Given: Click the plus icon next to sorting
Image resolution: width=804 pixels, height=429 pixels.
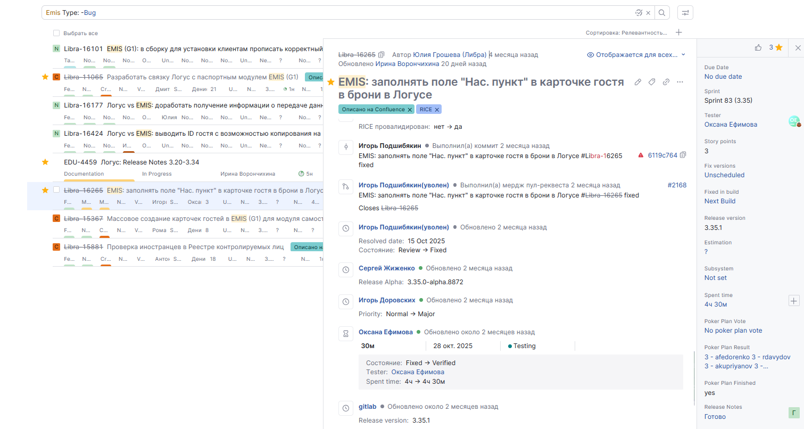Looking at the screenshot, I should pyautogui.click(x=678, y=32).
